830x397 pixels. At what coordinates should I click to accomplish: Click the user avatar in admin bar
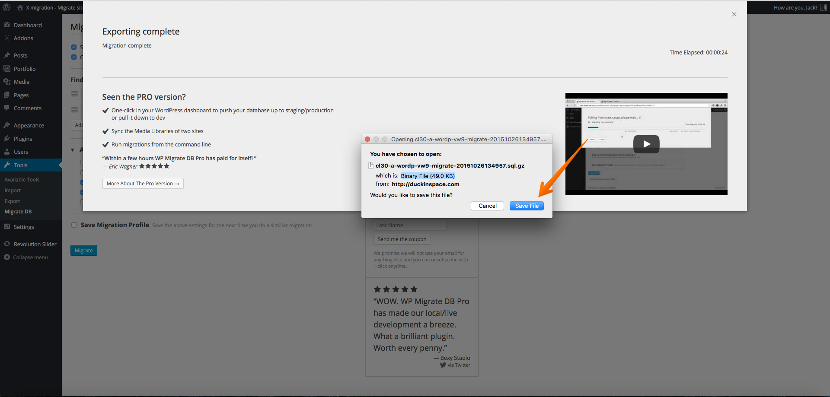(x=824, y=7)
